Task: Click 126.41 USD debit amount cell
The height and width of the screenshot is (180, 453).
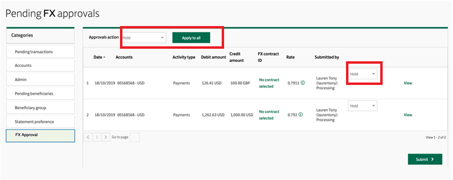Action: point(212,83)
